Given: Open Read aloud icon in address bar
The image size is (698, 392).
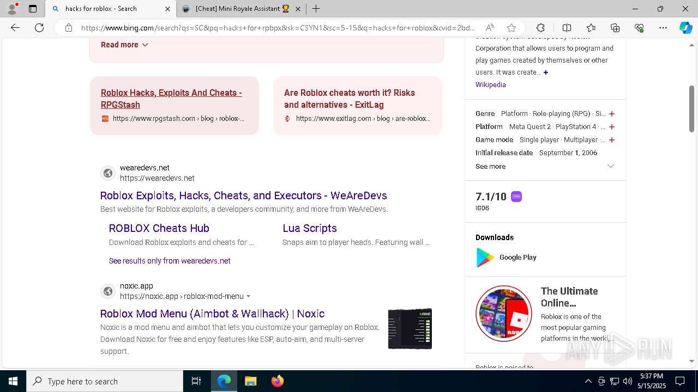Looking at the screenshot, I should [490, 28].
